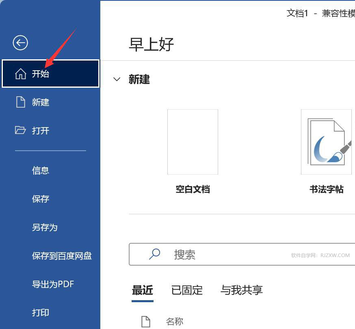
Task: Select 信息 from the sidebar menu
Action: click(x=40, y=170)
